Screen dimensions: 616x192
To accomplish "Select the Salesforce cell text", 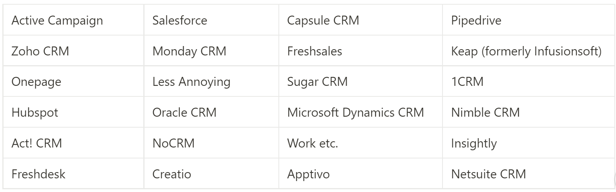I will 180,21.
